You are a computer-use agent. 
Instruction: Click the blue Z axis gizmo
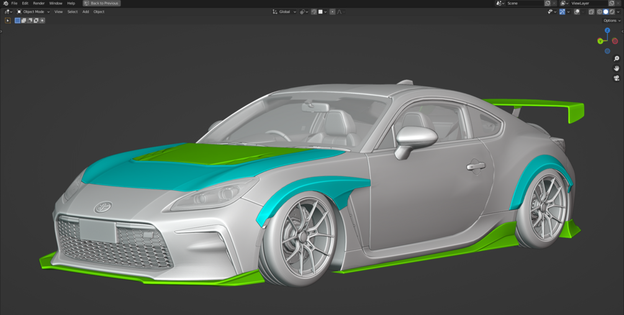click(607, 30)
